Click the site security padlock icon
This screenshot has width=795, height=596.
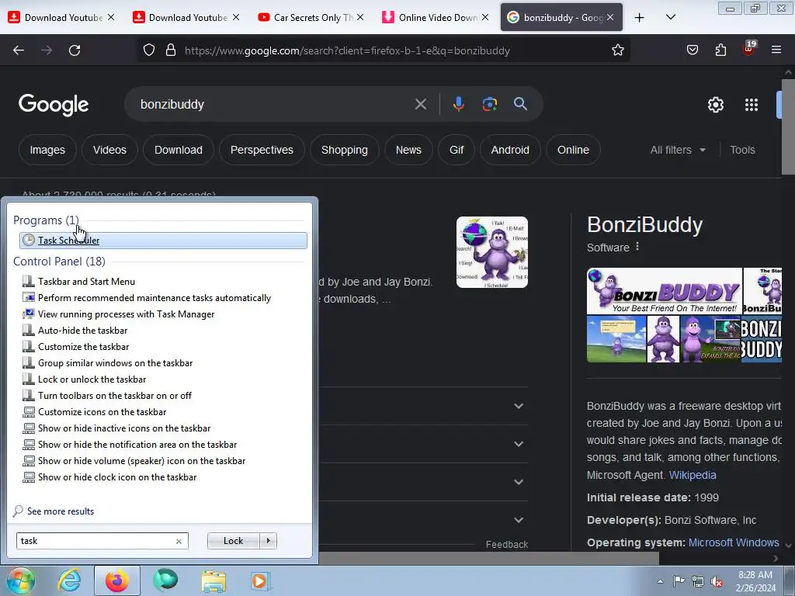171,50
